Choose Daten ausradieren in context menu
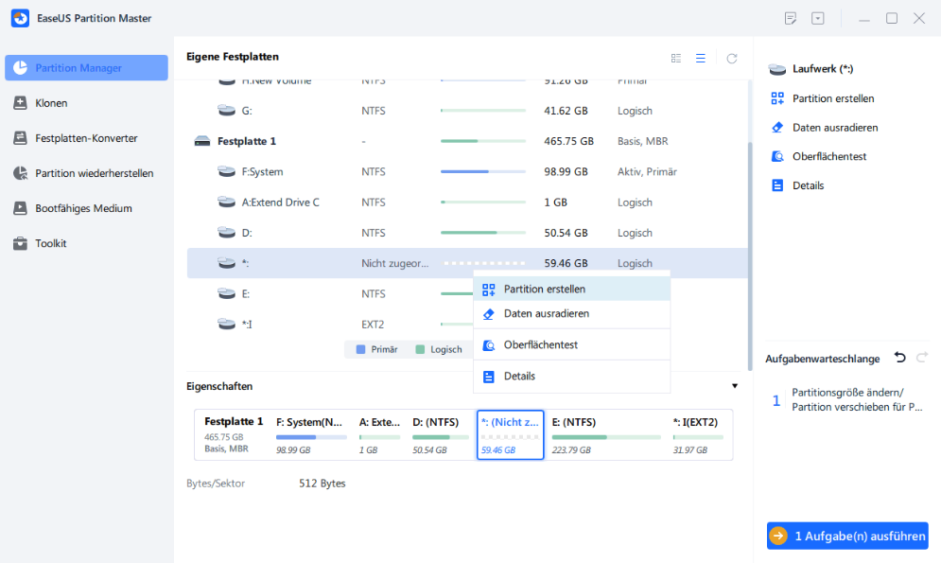941x563 pixels. [x=547, y=313]
